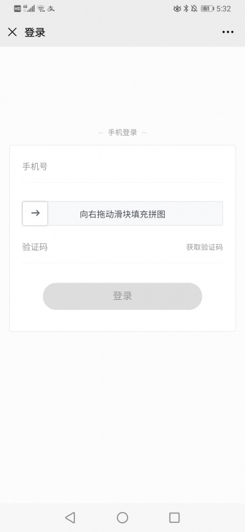Viewport: 245px width, 532px height.
Task: Click 获取验证码 to get code
Action: [x=204, y=247]
